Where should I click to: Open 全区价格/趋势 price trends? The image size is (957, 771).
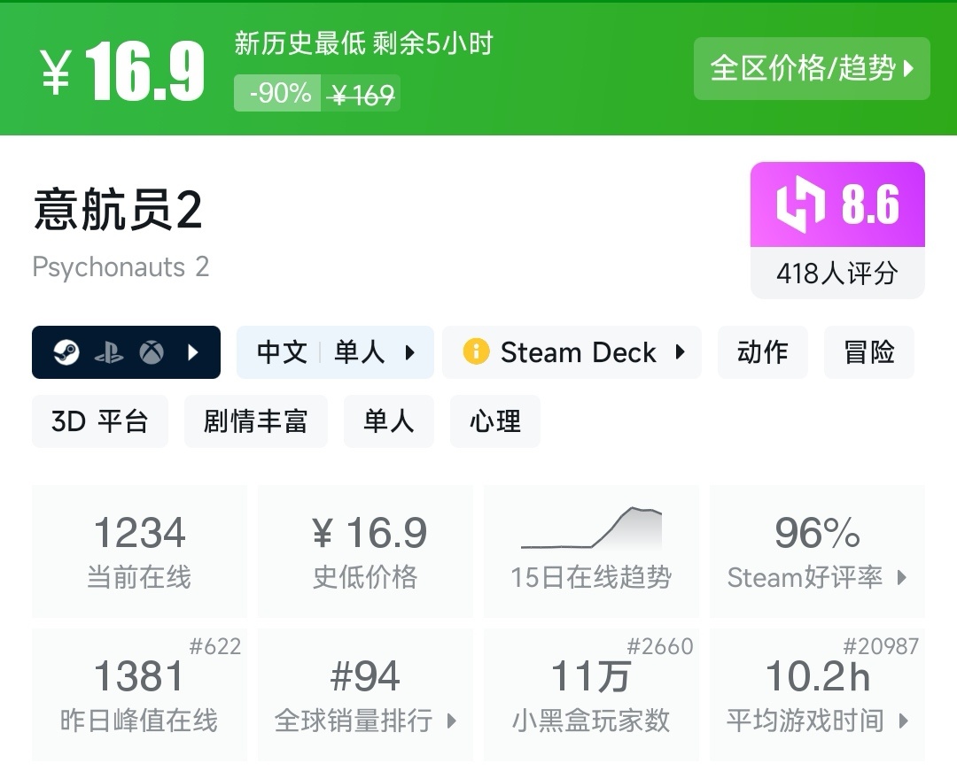click(x=811, y=68)
